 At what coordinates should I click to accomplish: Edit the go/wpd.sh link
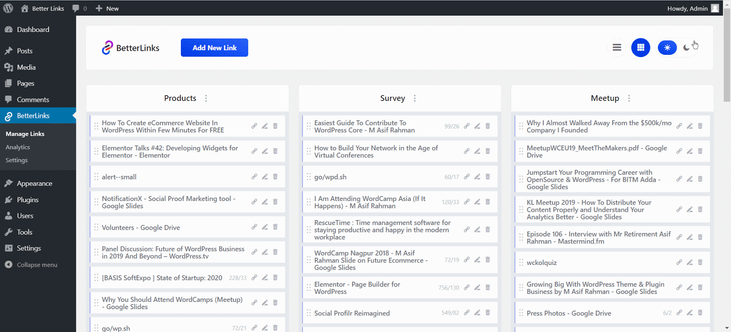click(477, 177)
